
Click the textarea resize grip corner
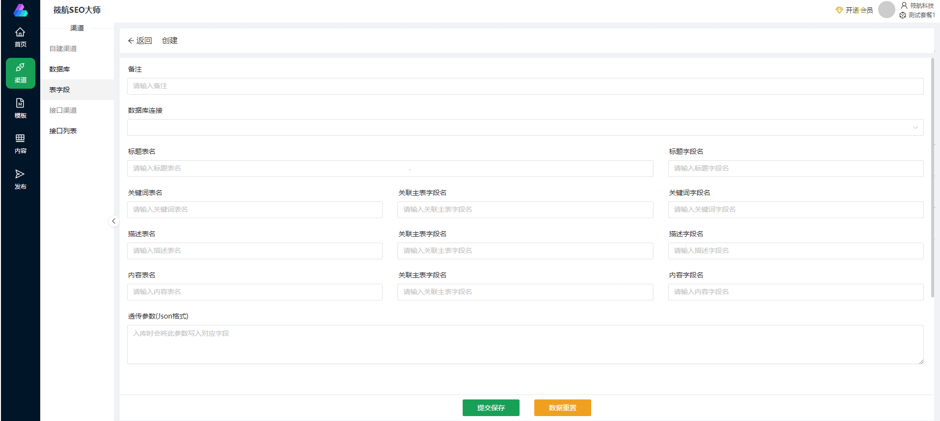pos(921,361)
